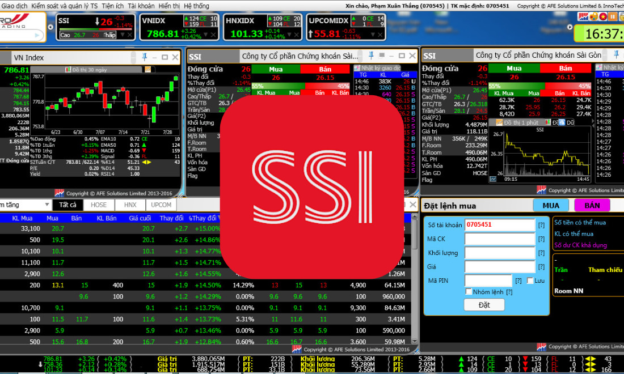This screenshot has height=374, width=624.
Task: Open the Hệ thống menu
Action: tap(196, 6)
